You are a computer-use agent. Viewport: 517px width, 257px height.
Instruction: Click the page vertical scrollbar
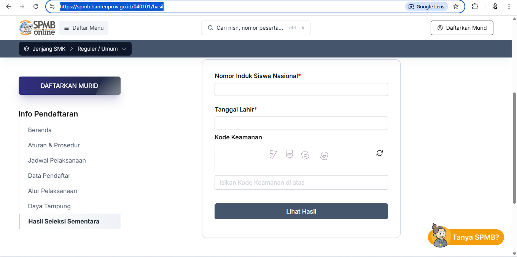click(514, 145)
